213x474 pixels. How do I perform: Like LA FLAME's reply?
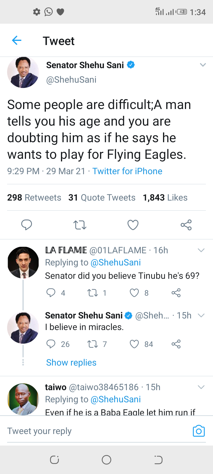click(134, 293)
